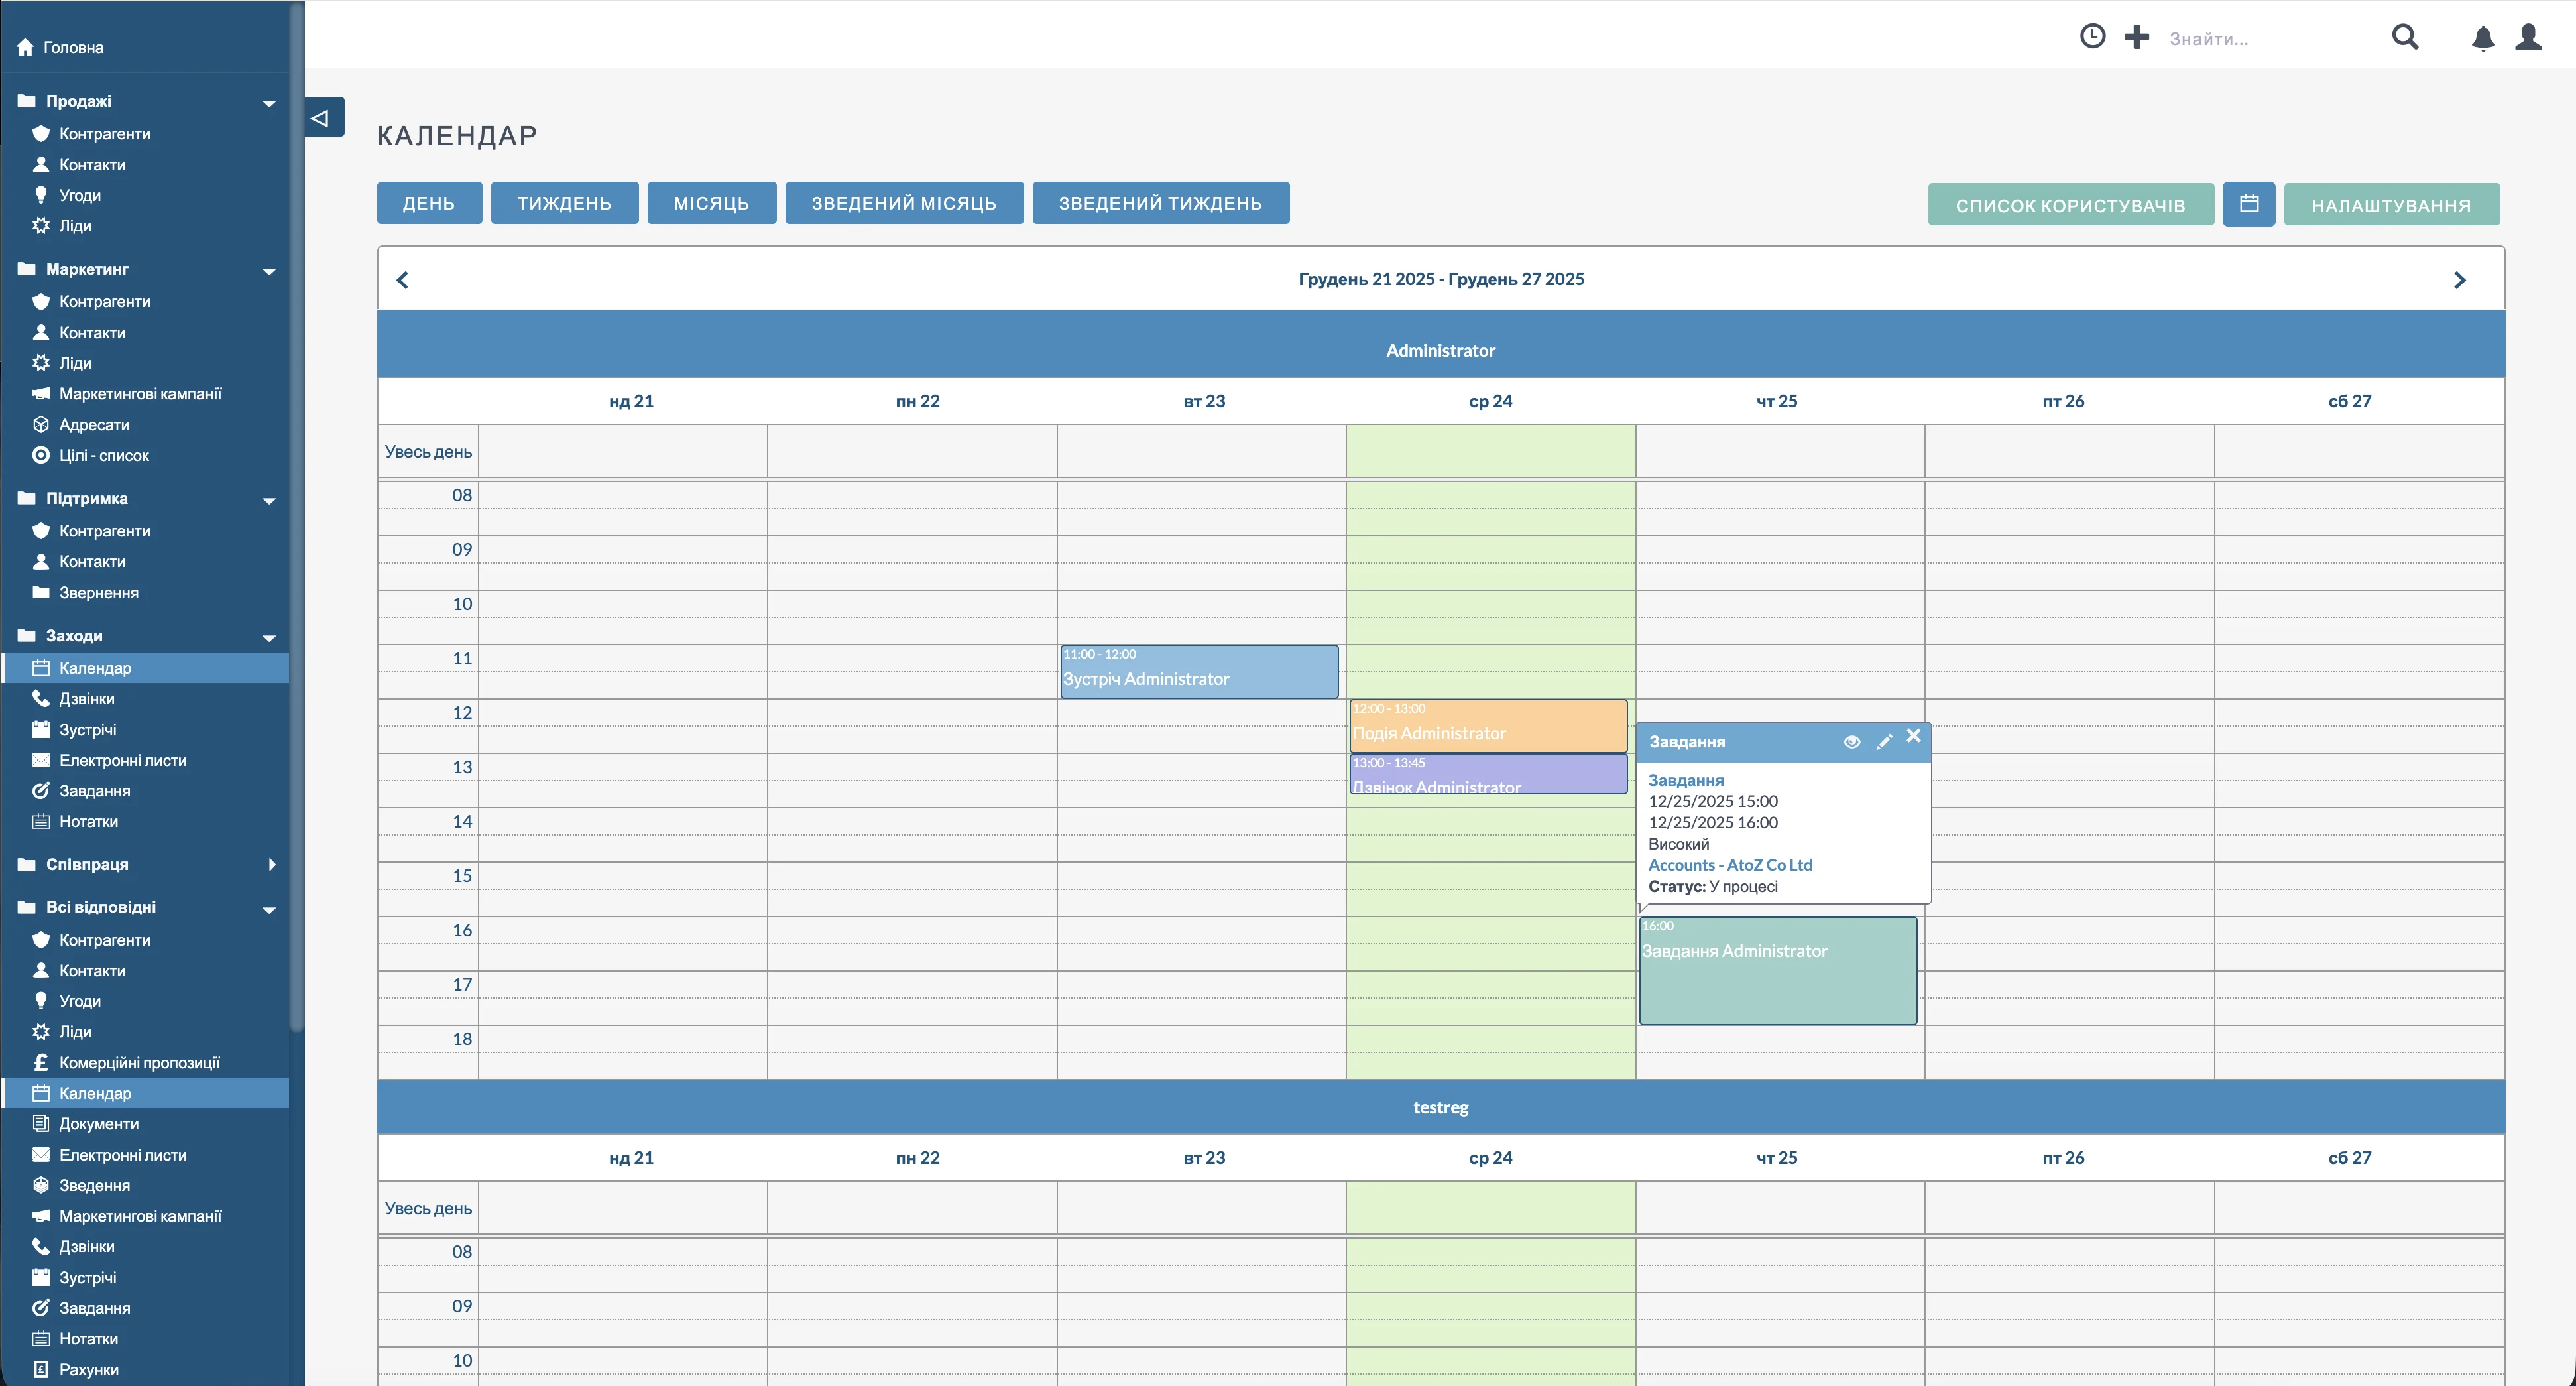Click the calendar icon button near Налаштування
2576x1386 pixels.
click(2248, 204)
